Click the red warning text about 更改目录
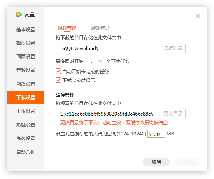Viewport: 214px width, 179px height. [116, 123]
